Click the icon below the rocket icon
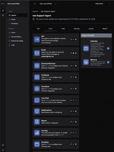Screen dimensions: 114x152 [x=3, y=15]
